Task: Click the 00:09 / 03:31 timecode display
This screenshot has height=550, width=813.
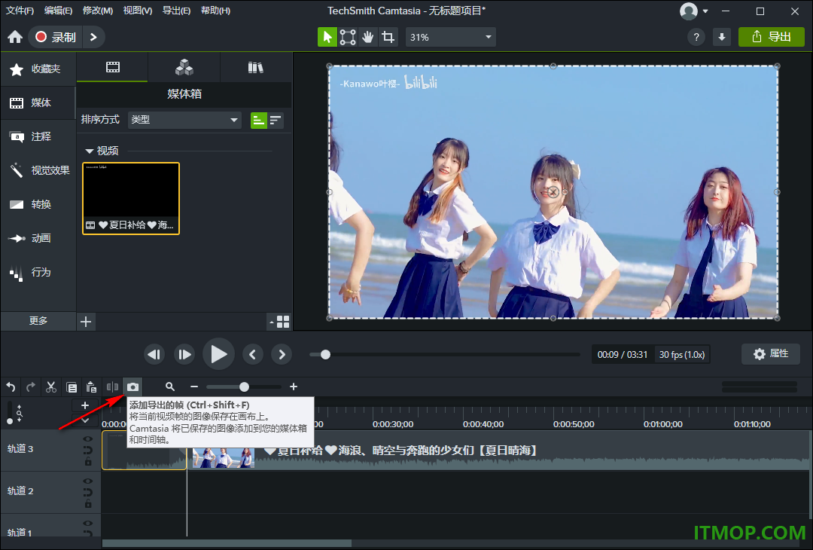Action: tap(623, 354)
